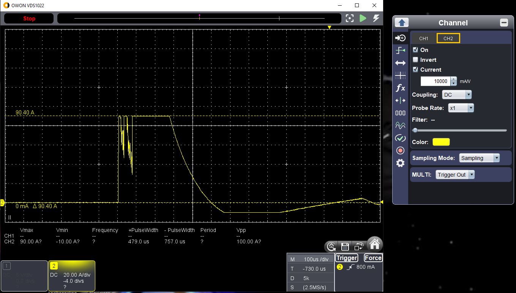
Task: Increase the mA/V value with the up stepper
Action: [453, 79]
